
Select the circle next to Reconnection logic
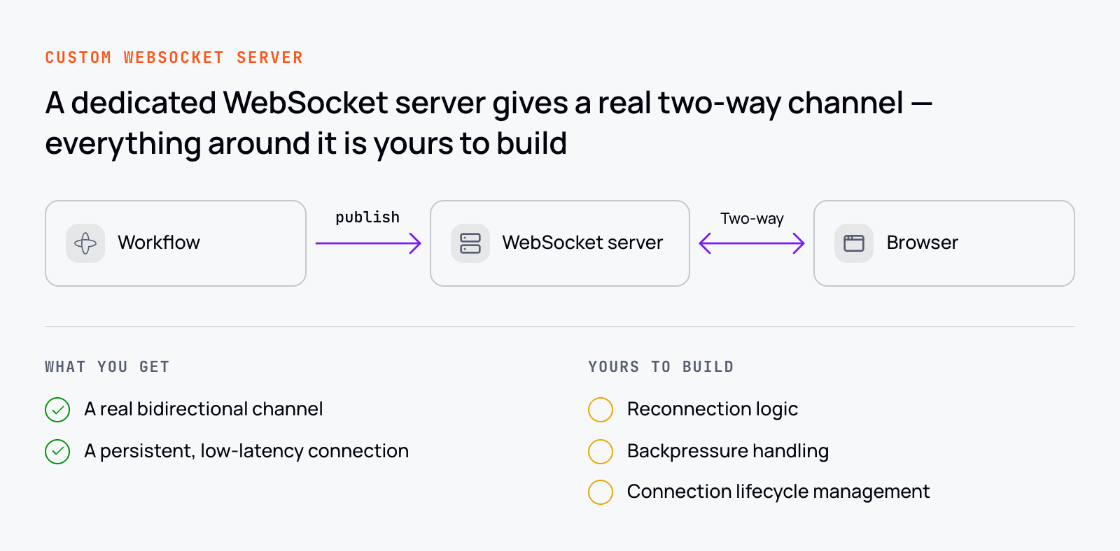601,410
